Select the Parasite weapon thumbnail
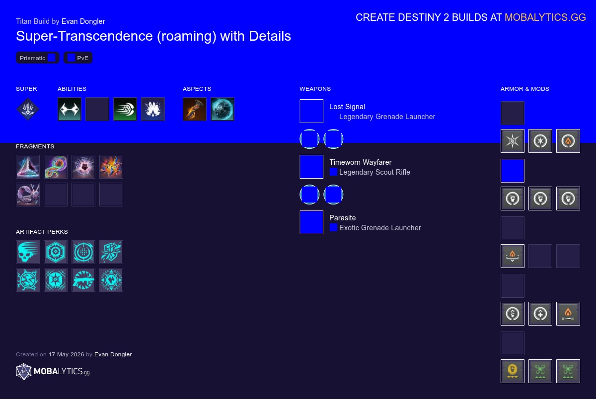The image size is (596, 399). coord(311,222)
